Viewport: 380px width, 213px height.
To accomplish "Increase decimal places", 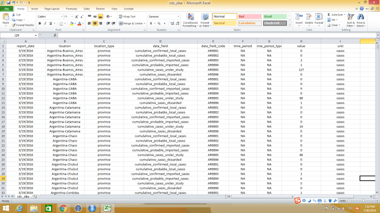I will tap(172, 24).
